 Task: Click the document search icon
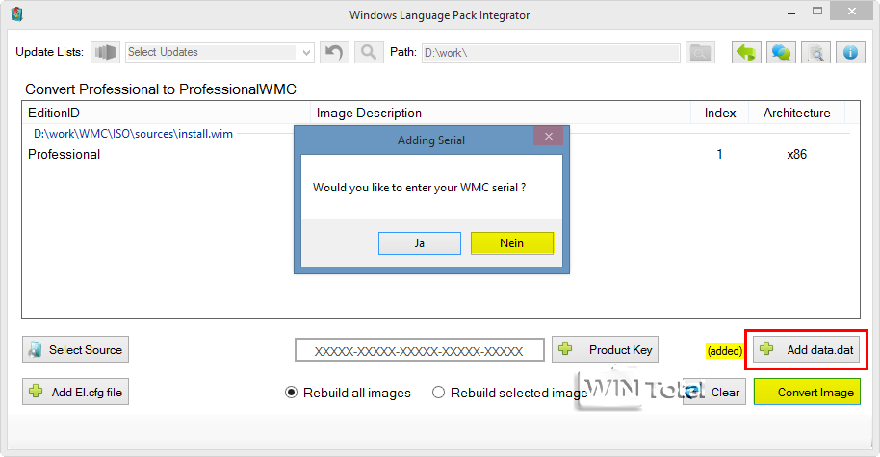pyautogui.click(x=816, y=53)
